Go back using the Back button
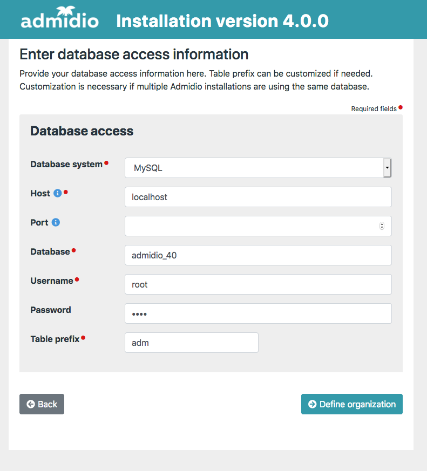427x471 pixels. tap(42, 404)
